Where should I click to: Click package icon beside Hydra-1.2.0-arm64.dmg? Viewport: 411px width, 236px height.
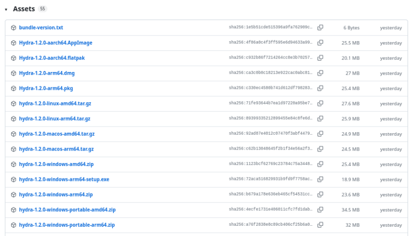[14, 73]
